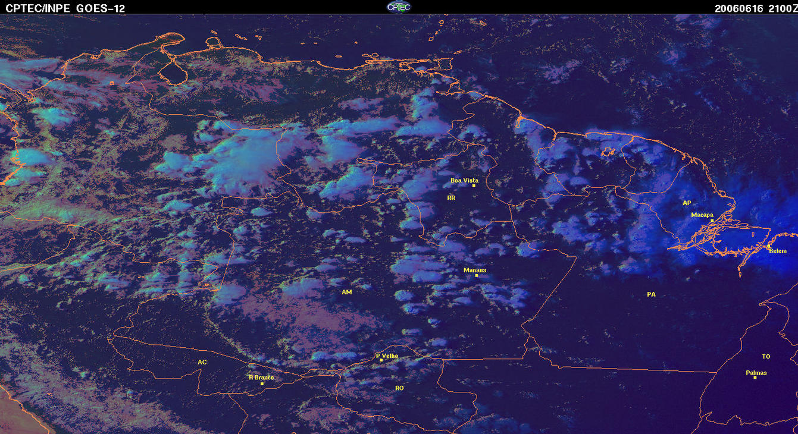Image resolution: width=798 pixels, height=434 pixels.
Task: Click the AP state label
Action: point(687,203)
